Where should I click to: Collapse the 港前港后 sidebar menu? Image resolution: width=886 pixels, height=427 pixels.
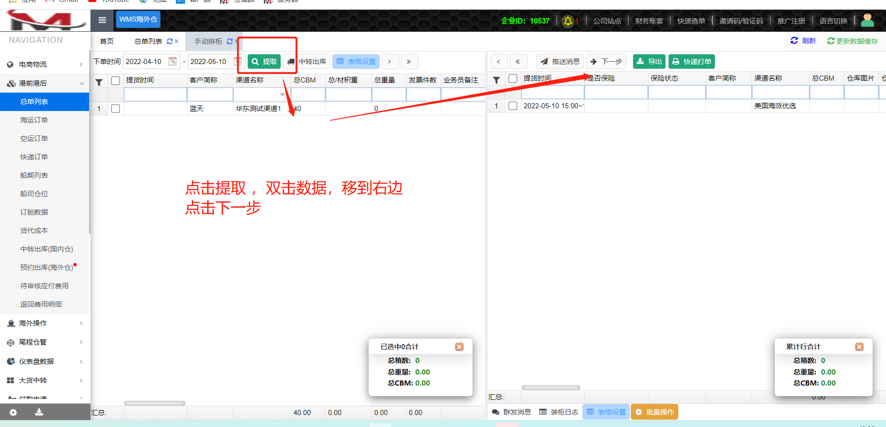click(45, 83)
